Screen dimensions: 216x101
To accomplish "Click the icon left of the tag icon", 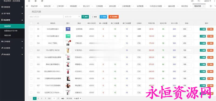I will click(x=192, y=1).
